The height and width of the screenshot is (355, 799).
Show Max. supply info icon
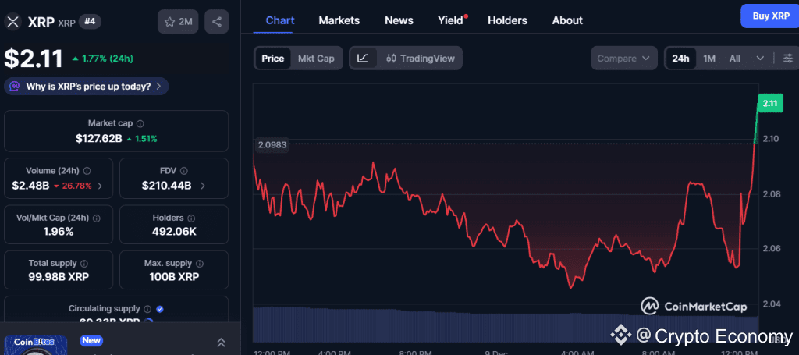[200, 263]
